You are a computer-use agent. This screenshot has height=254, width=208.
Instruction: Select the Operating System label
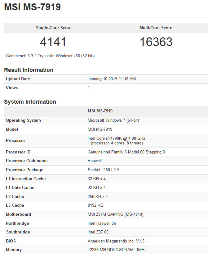[23, 120]
